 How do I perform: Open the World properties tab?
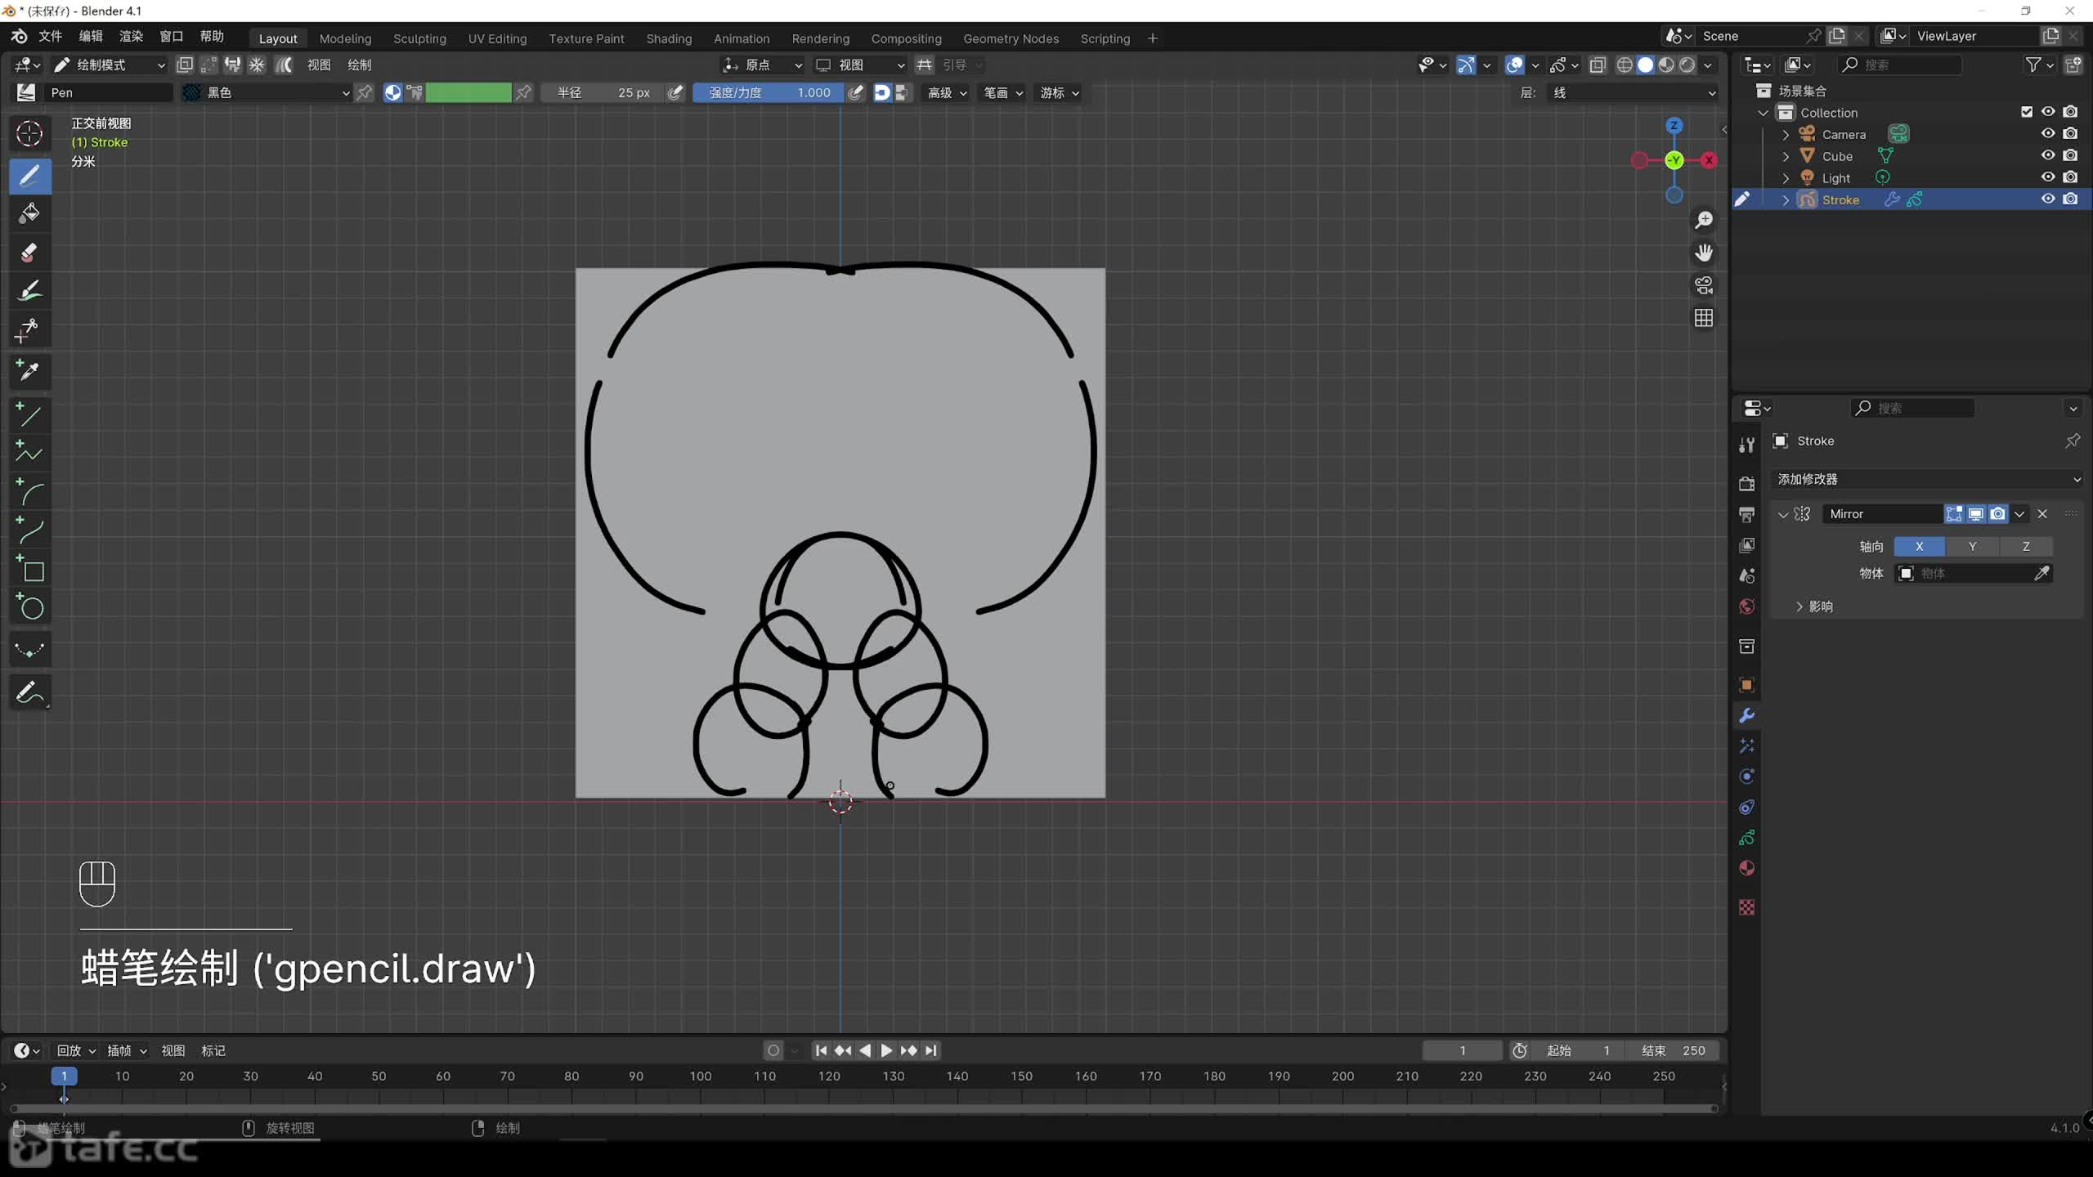[1747, 606]
